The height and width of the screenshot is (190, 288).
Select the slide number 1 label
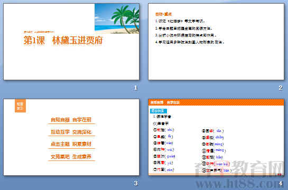pyautogui.click(x=136, y=88)
